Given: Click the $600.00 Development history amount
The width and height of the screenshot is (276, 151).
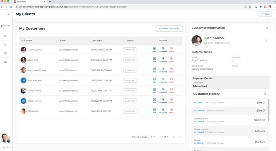Looking at the screenshot, I should click(260, 120).
